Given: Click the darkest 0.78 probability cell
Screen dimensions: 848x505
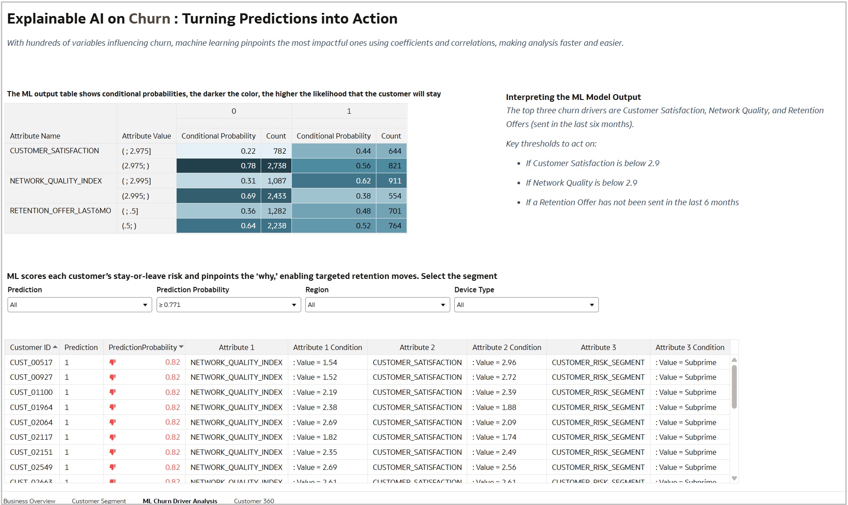Looking at the screenshot, I should point(218,166).
